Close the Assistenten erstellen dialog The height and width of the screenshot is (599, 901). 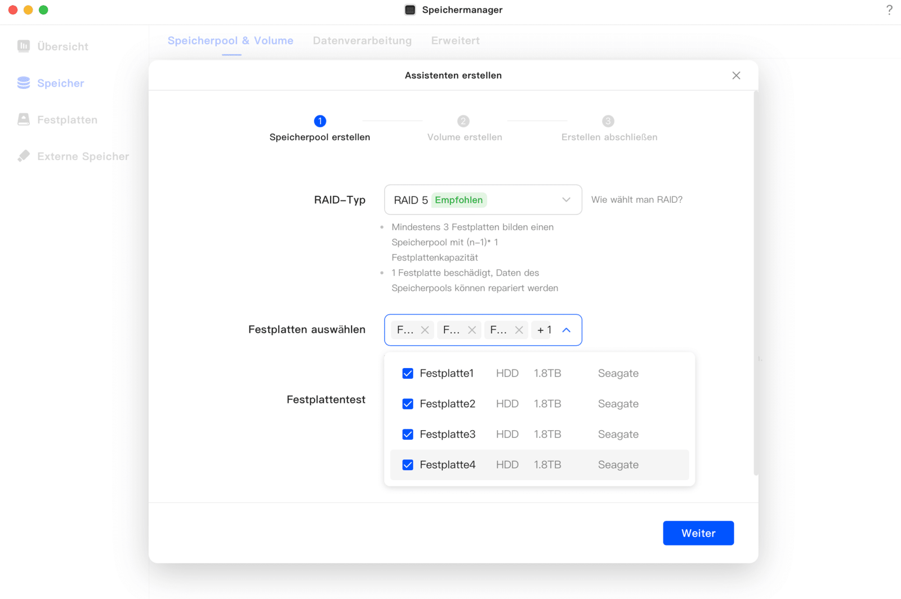point(736,75)
